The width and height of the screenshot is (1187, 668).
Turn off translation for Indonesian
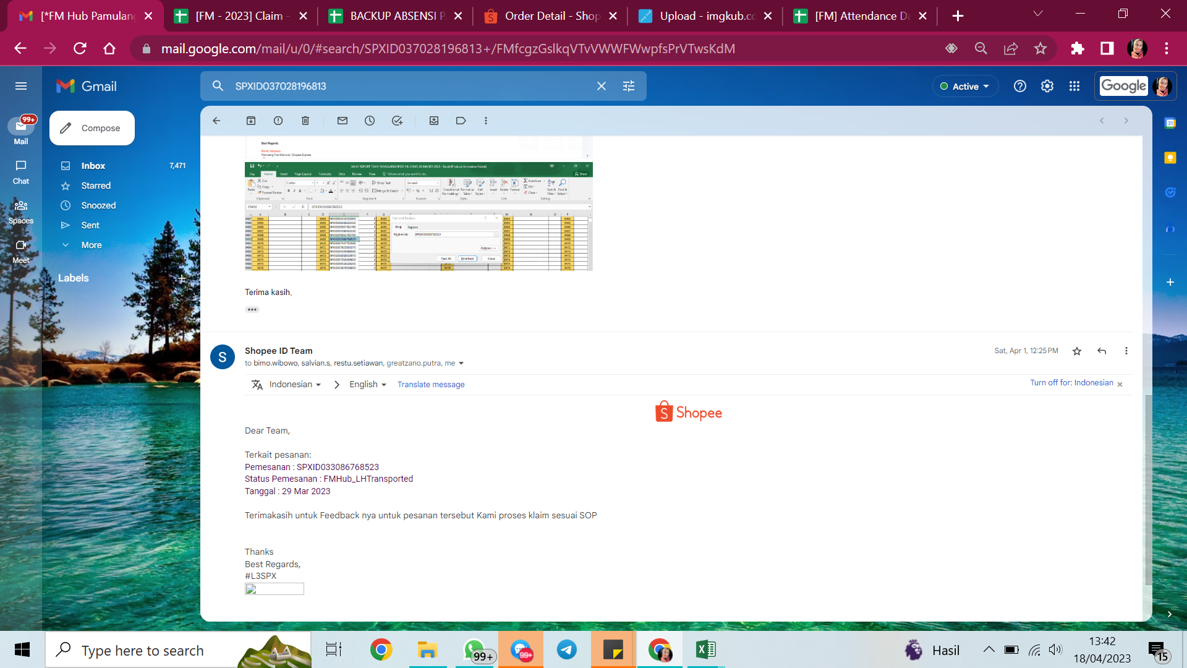[x=1071, y=383]
